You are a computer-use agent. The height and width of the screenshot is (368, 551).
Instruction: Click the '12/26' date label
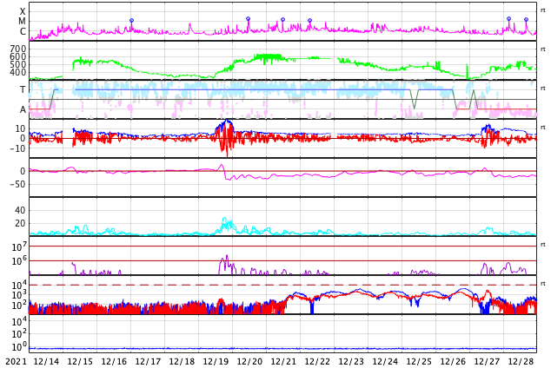pos(453,361)
